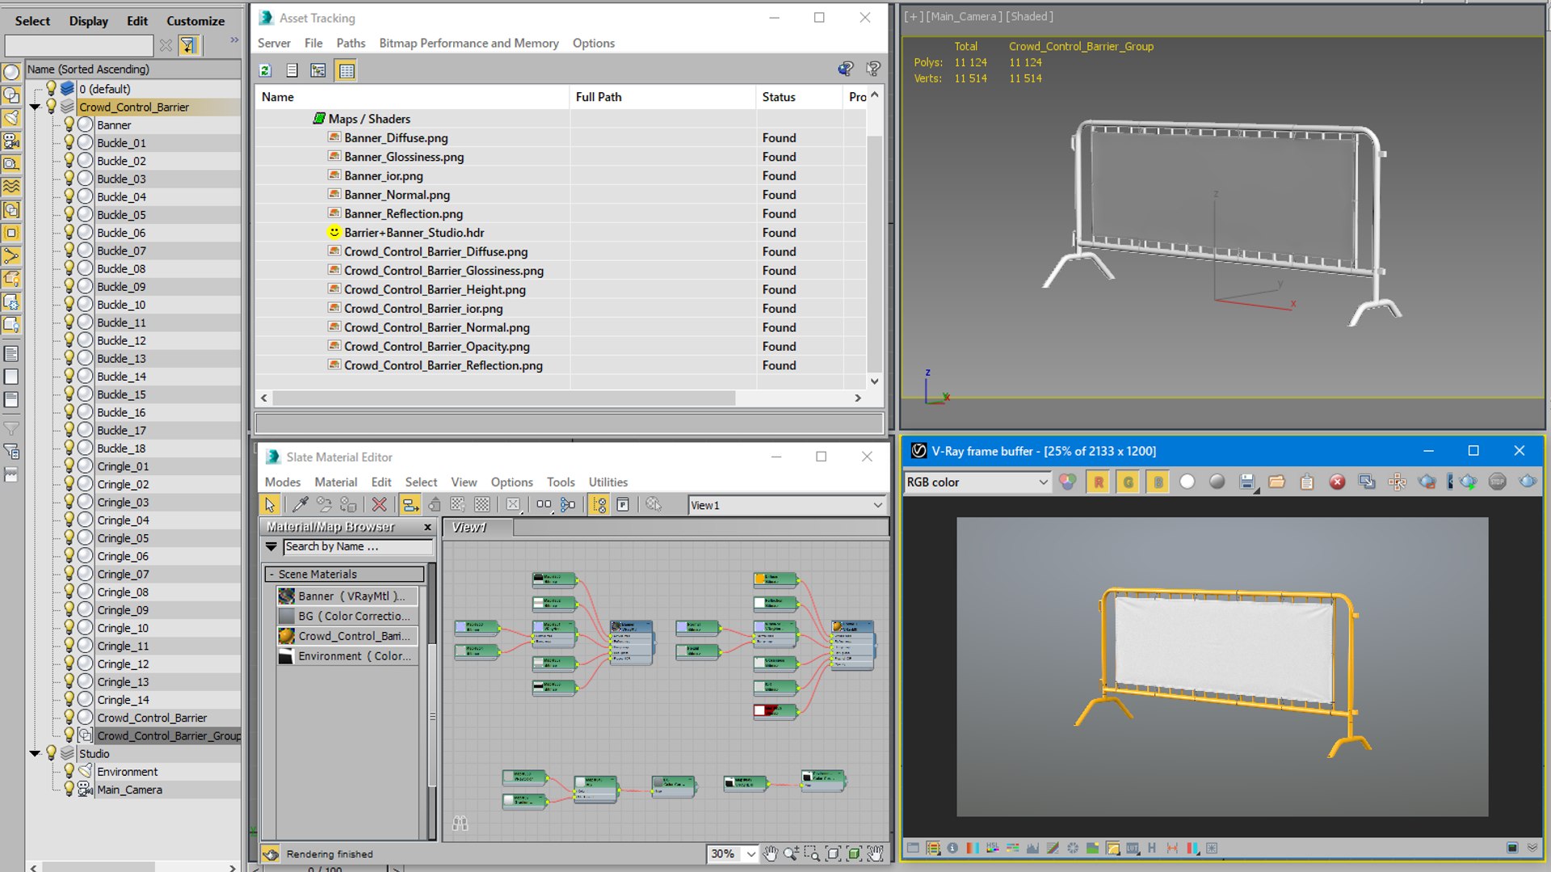Save the V-Ray frame buffer image
Screen dimensions: 1551x872
[1247, 482]
